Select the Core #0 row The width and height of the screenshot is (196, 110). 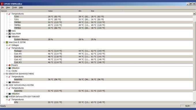pos(103,54)
